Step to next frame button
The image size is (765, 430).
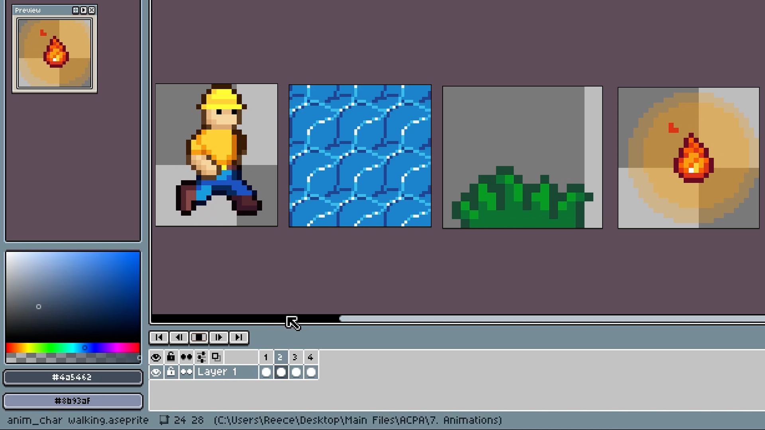219,337
